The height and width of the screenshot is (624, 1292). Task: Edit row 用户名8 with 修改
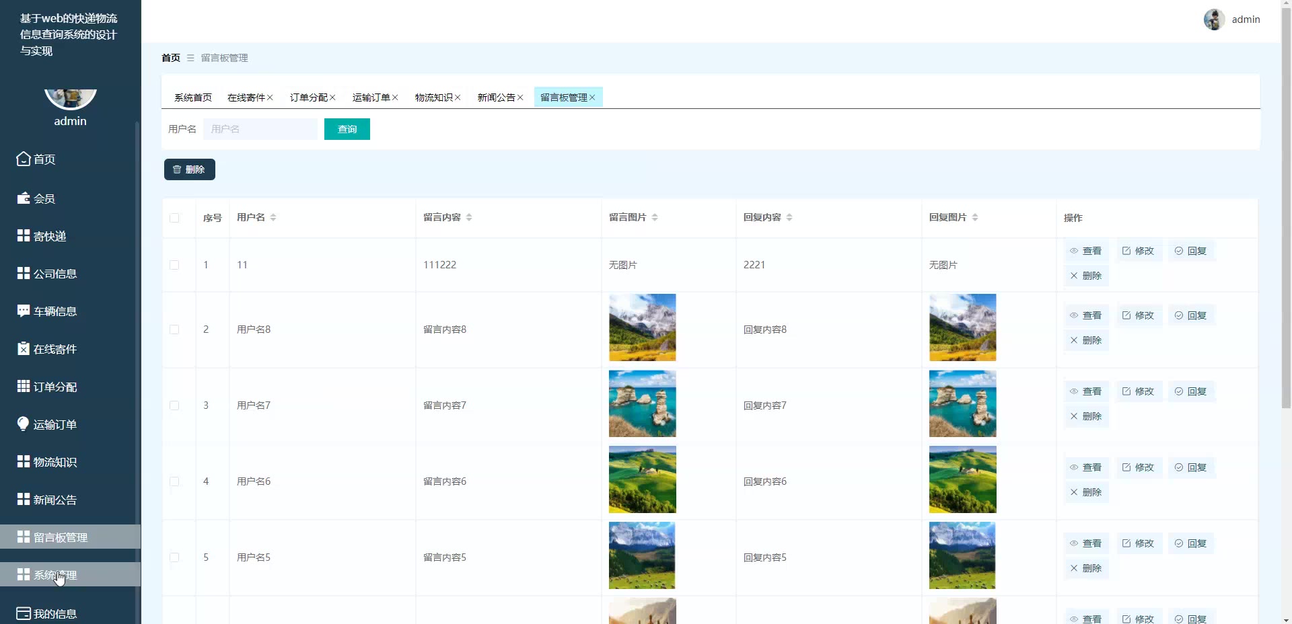(1139, 315)
